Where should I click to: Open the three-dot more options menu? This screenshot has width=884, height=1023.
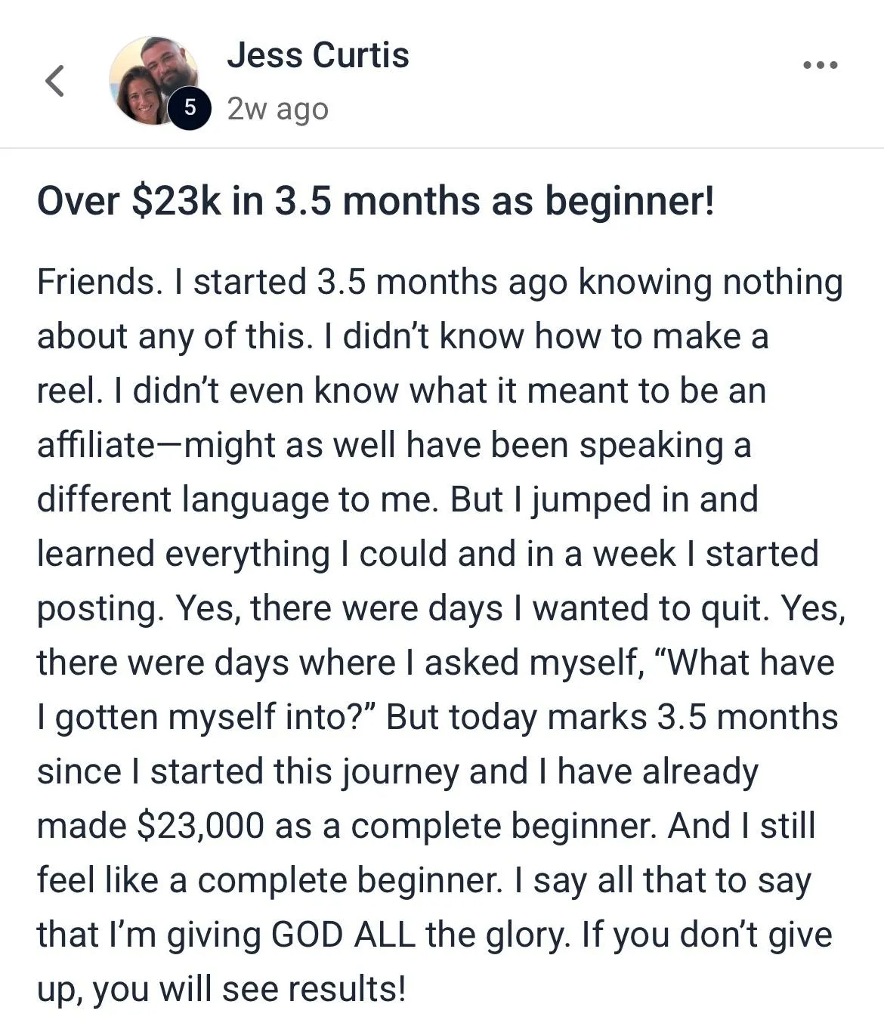click(820, 65)
